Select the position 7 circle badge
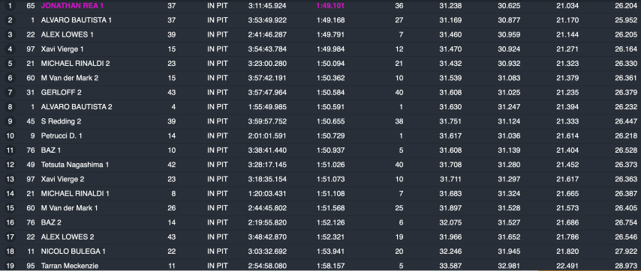 point(10,93)
